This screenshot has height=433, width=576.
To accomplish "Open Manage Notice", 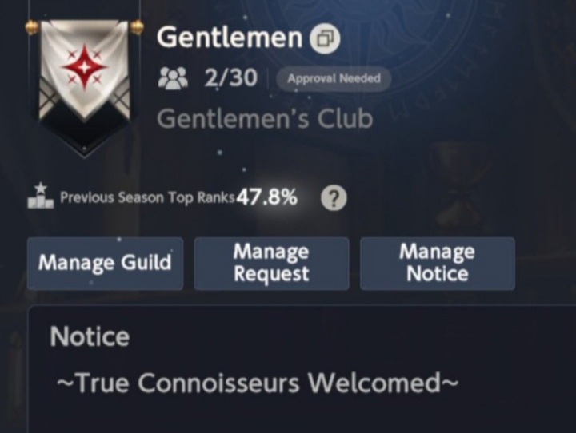I will pos(438,264).
